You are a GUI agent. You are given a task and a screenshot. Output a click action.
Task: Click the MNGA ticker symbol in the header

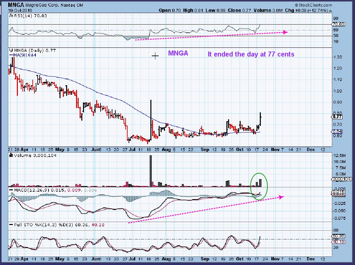[16, 5]
